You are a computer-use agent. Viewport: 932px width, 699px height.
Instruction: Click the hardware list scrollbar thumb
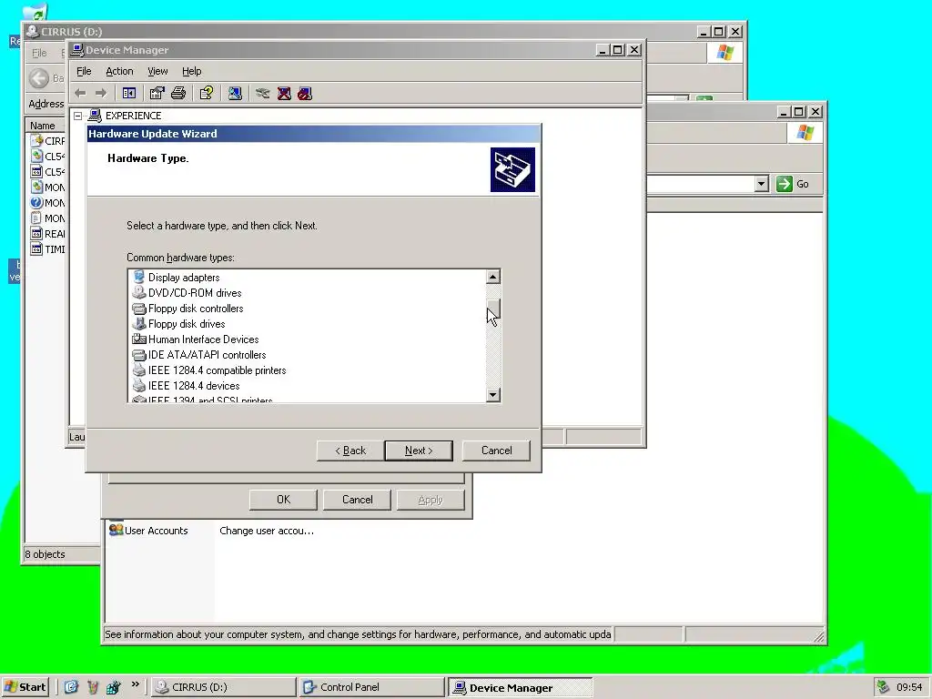[492, 309]
